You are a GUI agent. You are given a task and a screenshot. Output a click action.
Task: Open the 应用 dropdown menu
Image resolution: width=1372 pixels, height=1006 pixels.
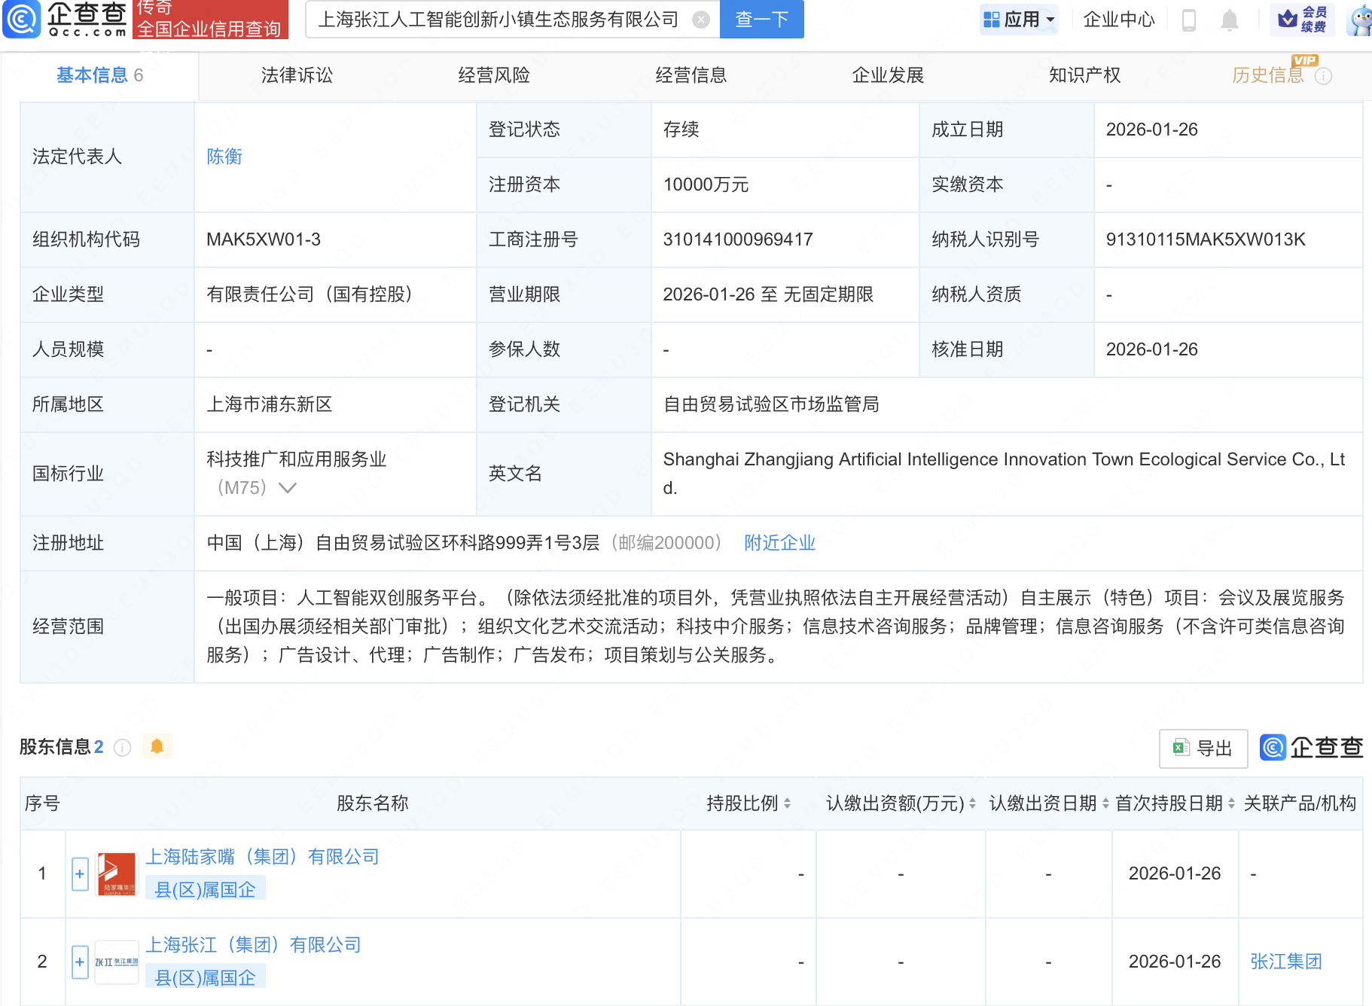[x=1020, y=20]
